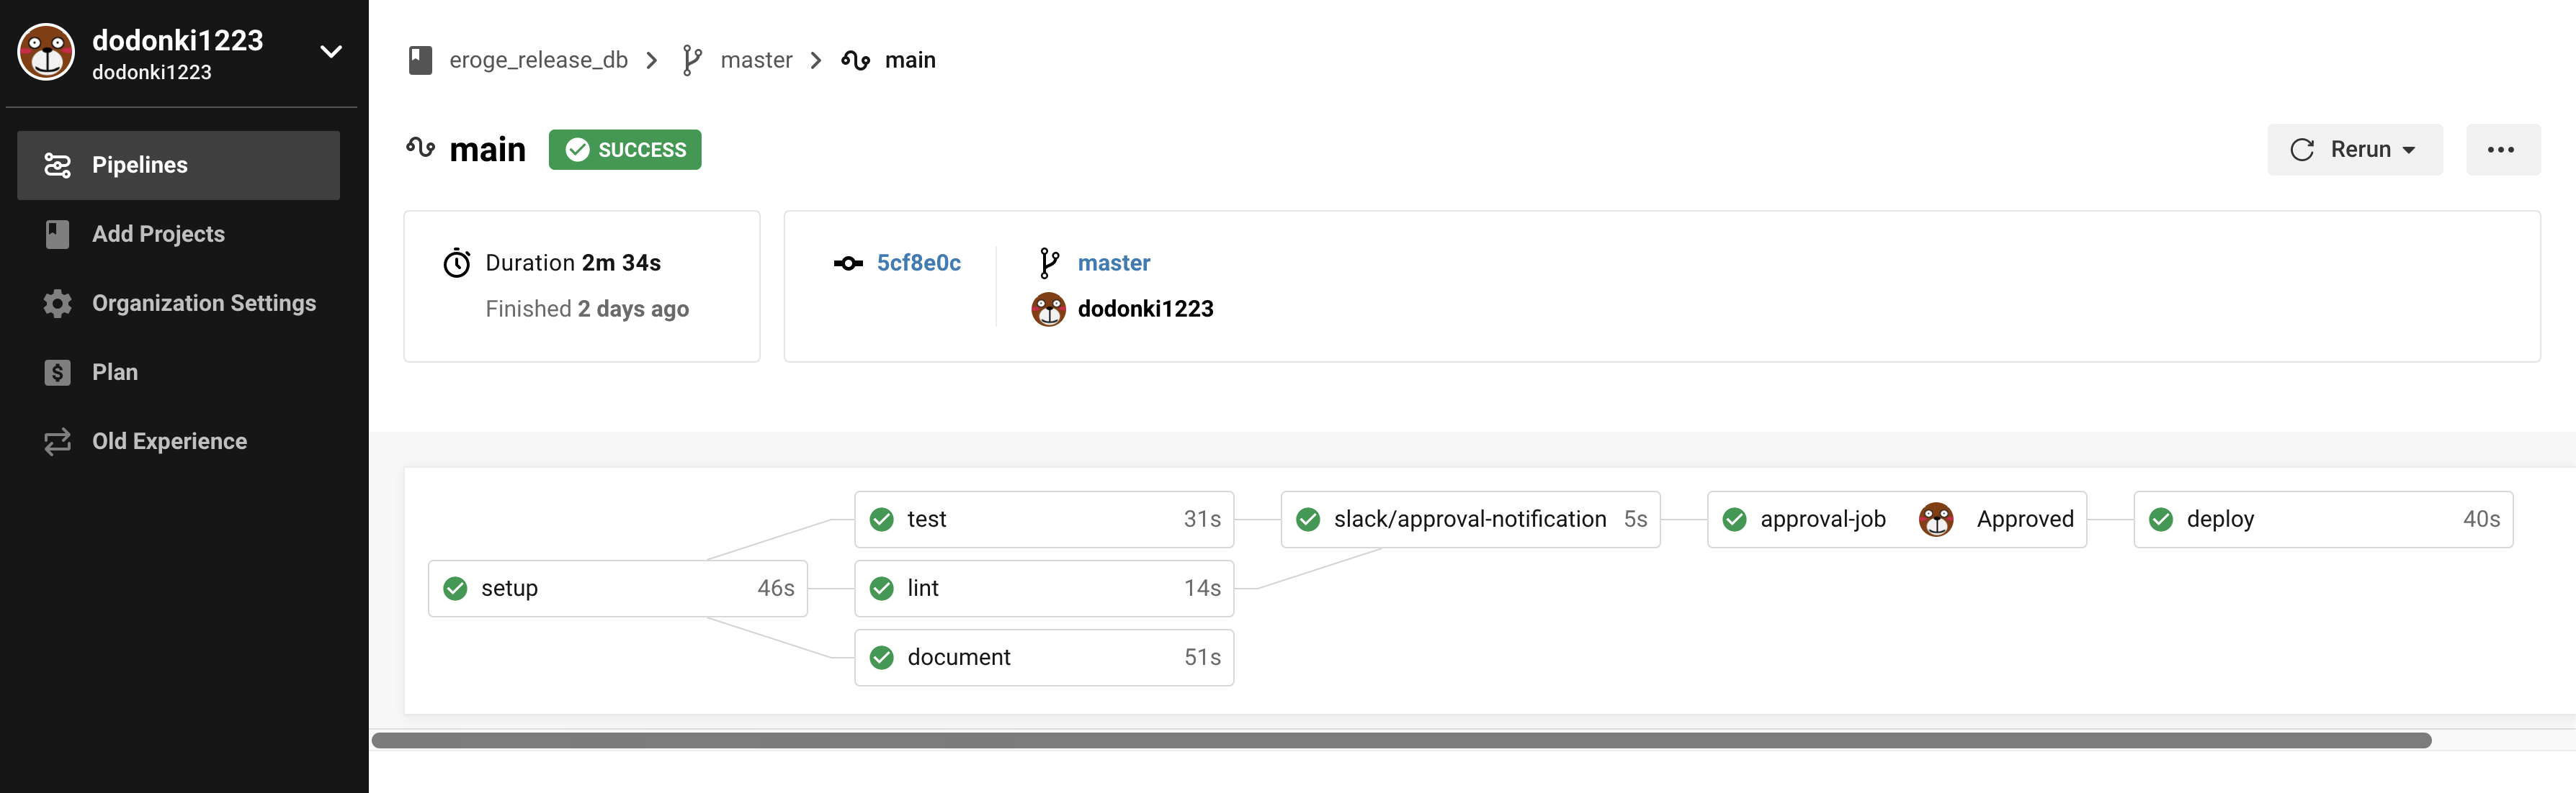This screenshot has width=2576, height=793.
Task: Open commit 5cf8e0c link
Action: coord(918,263)
